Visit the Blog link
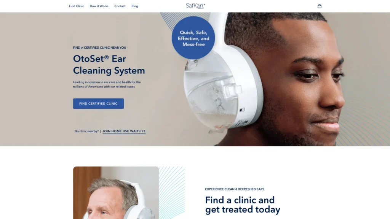Image resolution: width=390 pixels, height=219 pixels. [135, 6]
